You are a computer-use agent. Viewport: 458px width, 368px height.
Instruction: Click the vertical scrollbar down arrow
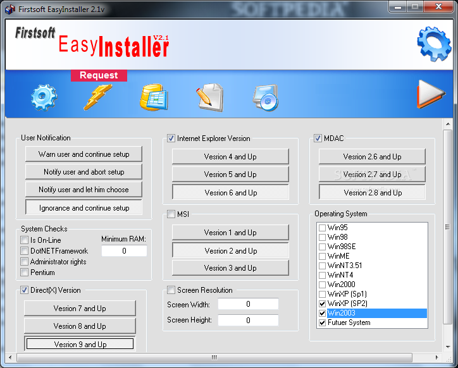(x=448, y=347)
